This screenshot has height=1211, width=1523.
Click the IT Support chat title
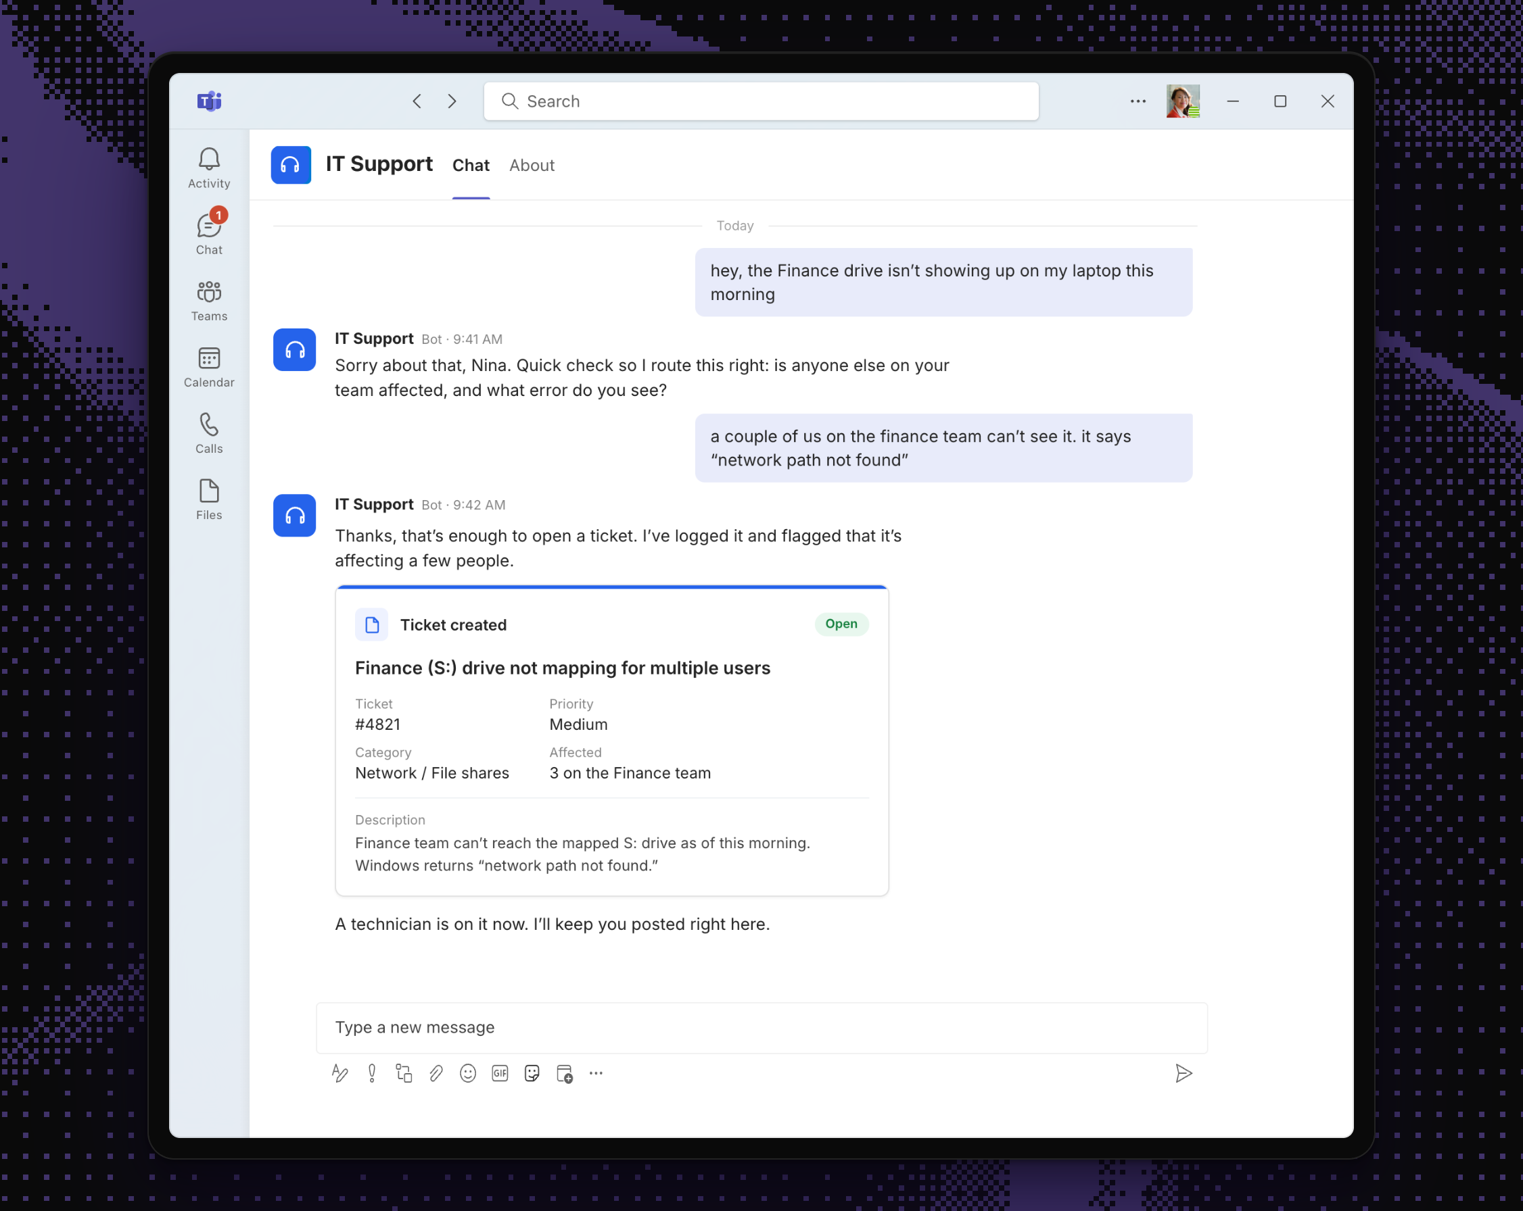pyautogui.click(x=379, y=164)
